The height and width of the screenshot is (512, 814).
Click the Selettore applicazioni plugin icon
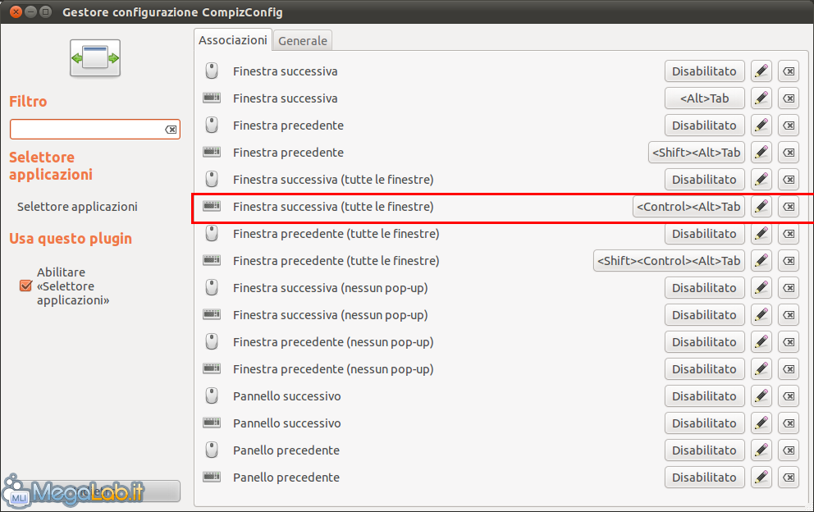(x=95, y=57)
